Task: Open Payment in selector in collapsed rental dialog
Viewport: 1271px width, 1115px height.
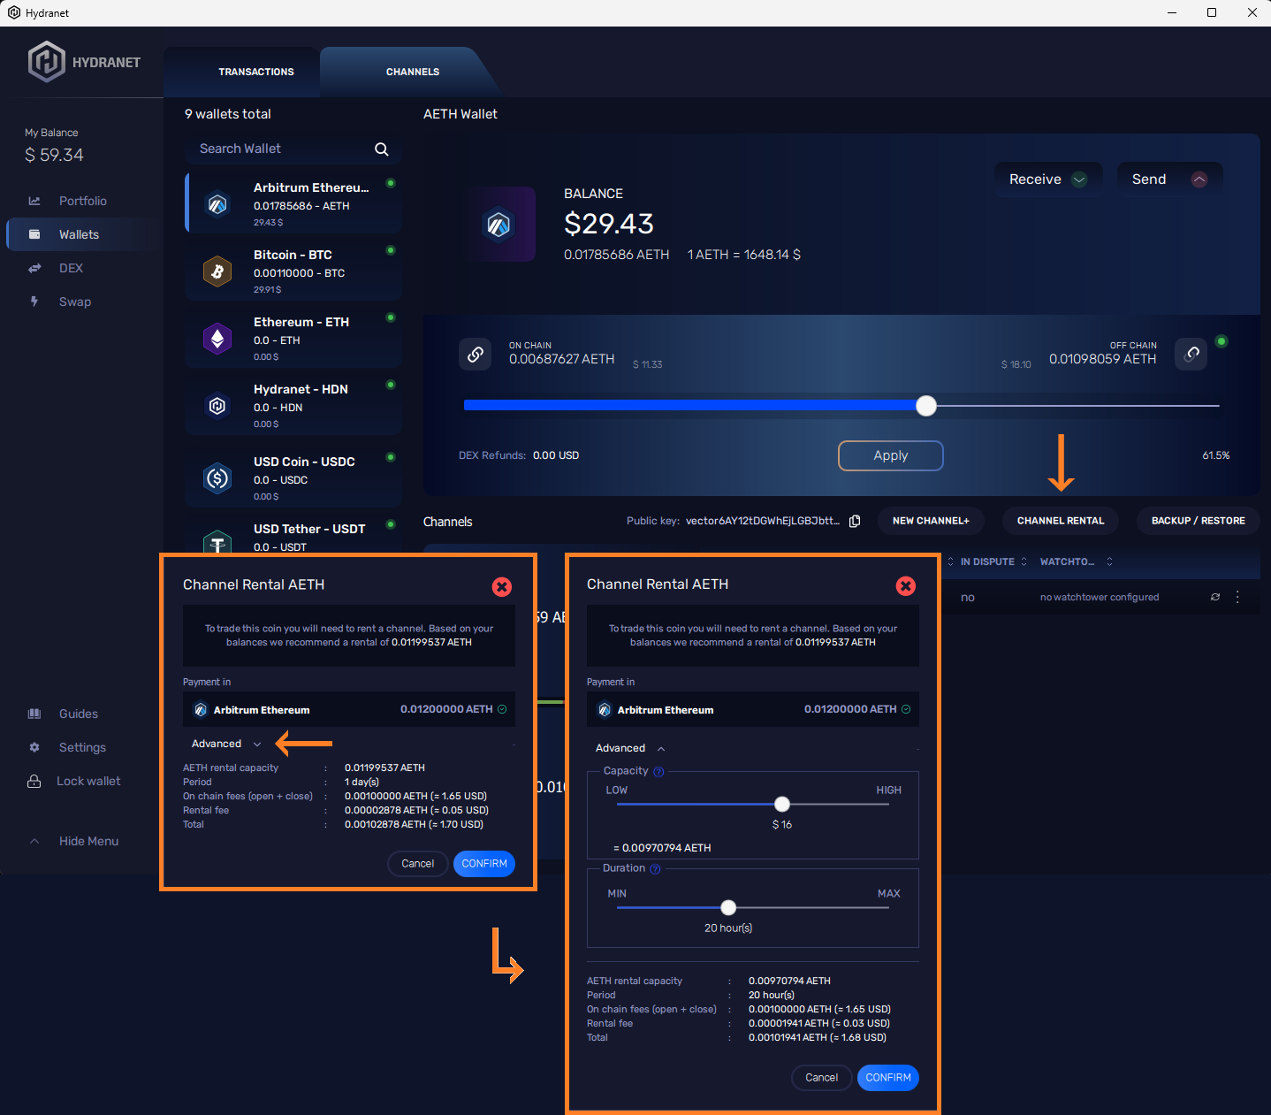Action: 349,709
